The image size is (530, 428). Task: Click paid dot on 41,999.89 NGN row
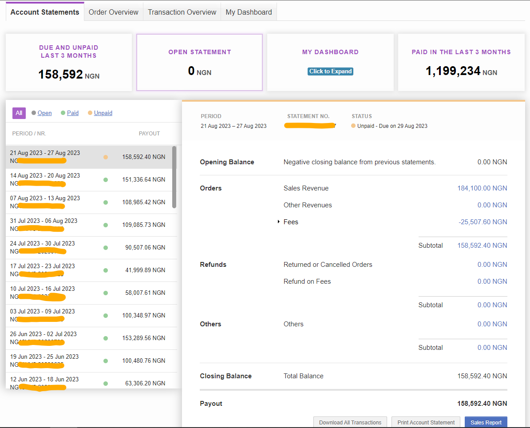coord(106,270)
